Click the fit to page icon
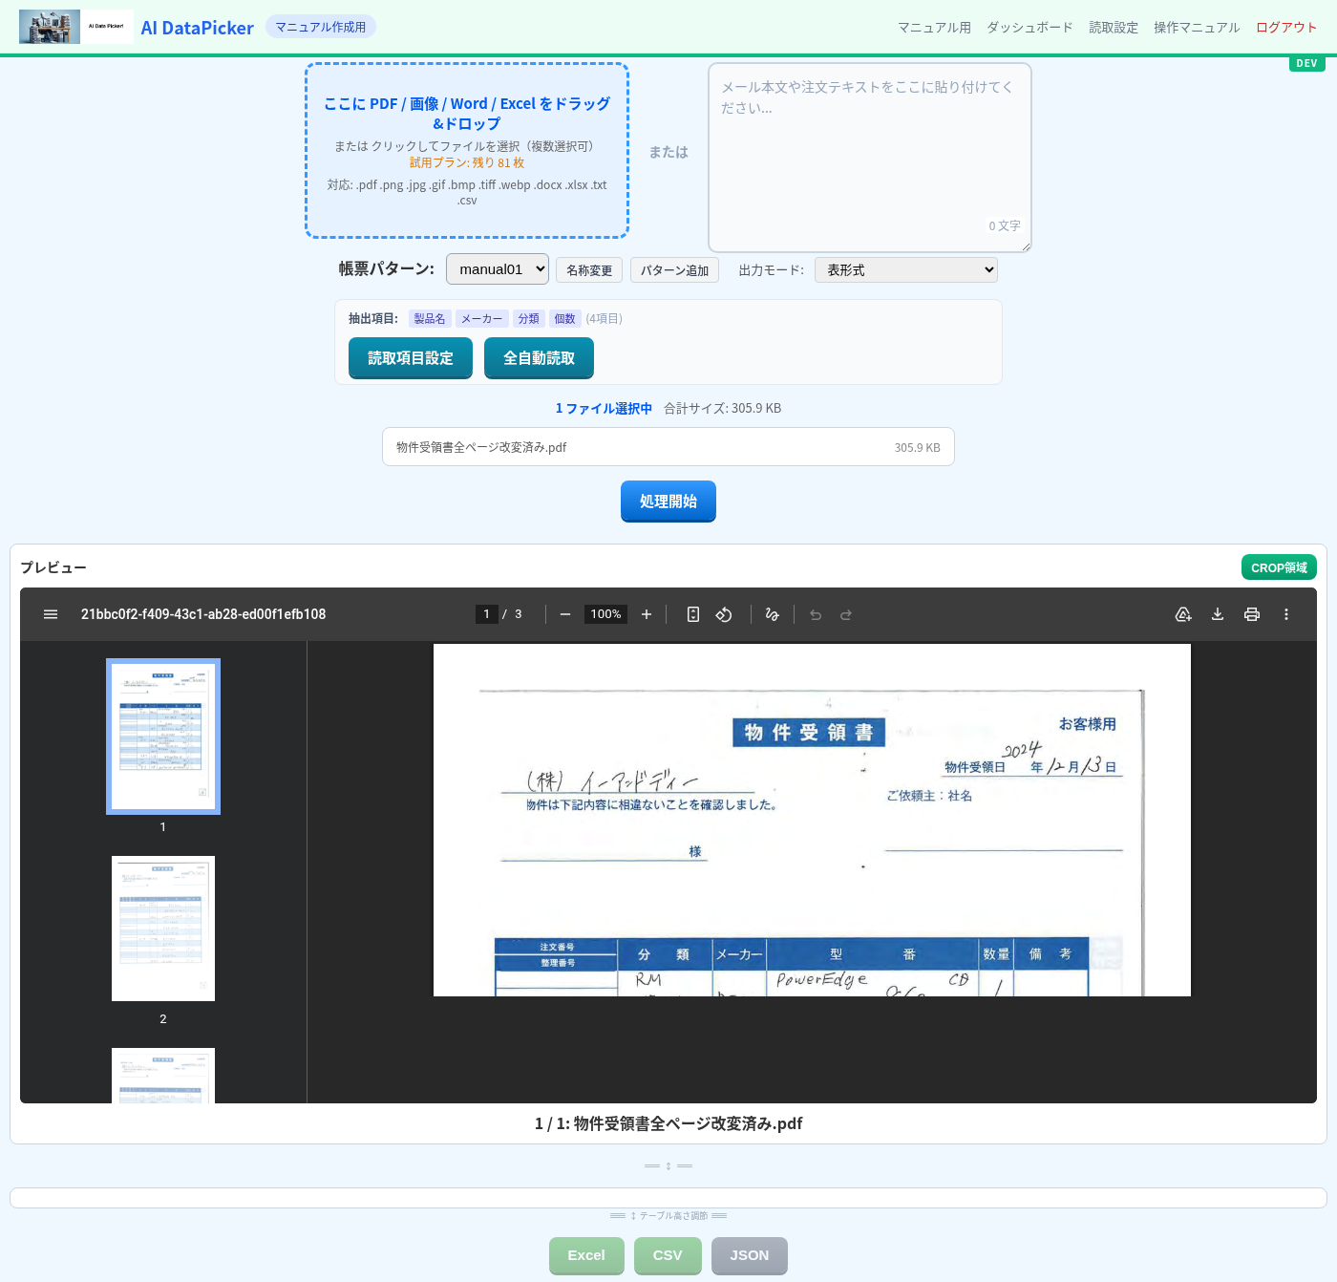 click(x=693, y=614)
